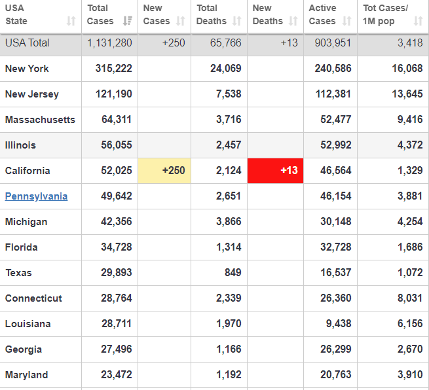Open the Pennsylvania state link
The height and width of the screenshot is (390, 429).
click(x=36, y=196)
